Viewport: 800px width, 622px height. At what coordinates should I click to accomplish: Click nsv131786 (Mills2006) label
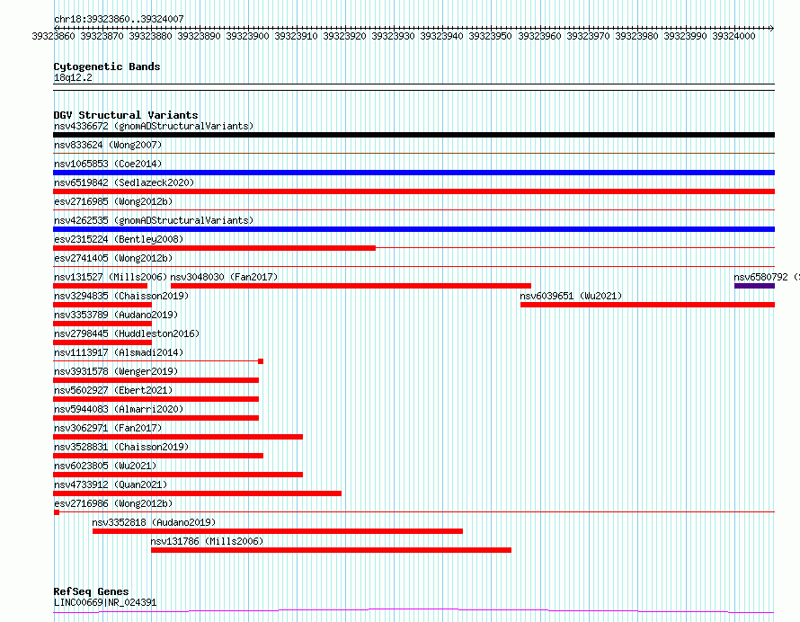tap(207, 541)
